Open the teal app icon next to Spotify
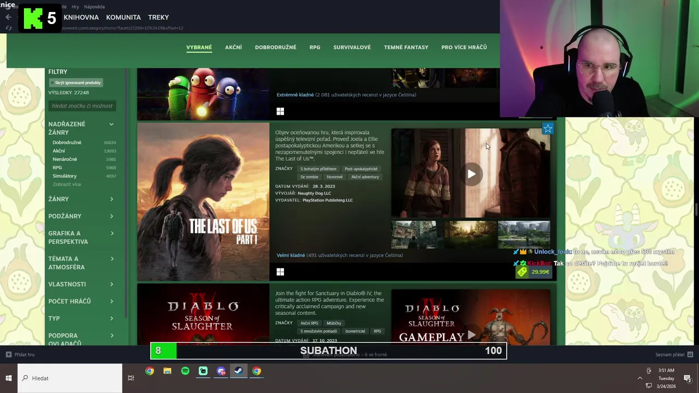This screenshot has width=699, height=393. [x=203, y=371]
